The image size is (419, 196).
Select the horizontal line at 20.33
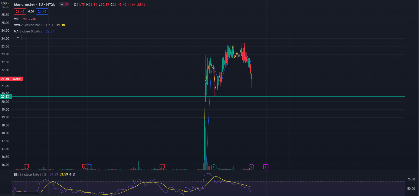[x=208, y=97]
